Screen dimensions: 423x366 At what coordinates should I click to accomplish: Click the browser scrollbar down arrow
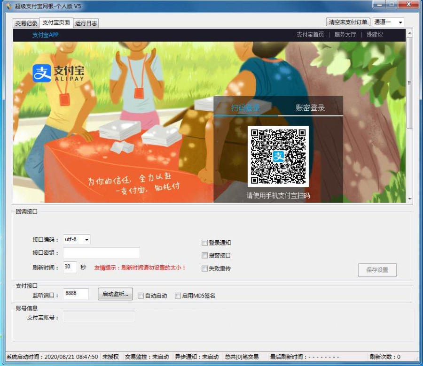pos(409,199)
